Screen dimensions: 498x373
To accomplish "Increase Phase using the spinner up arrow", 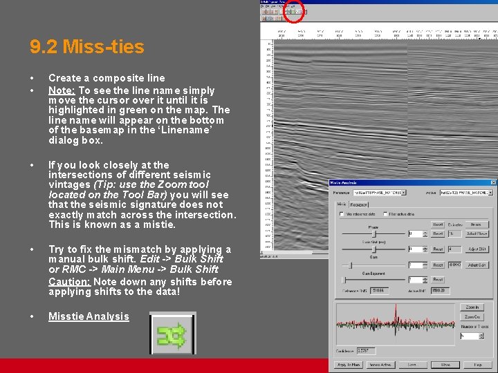I will coord(425,232).
